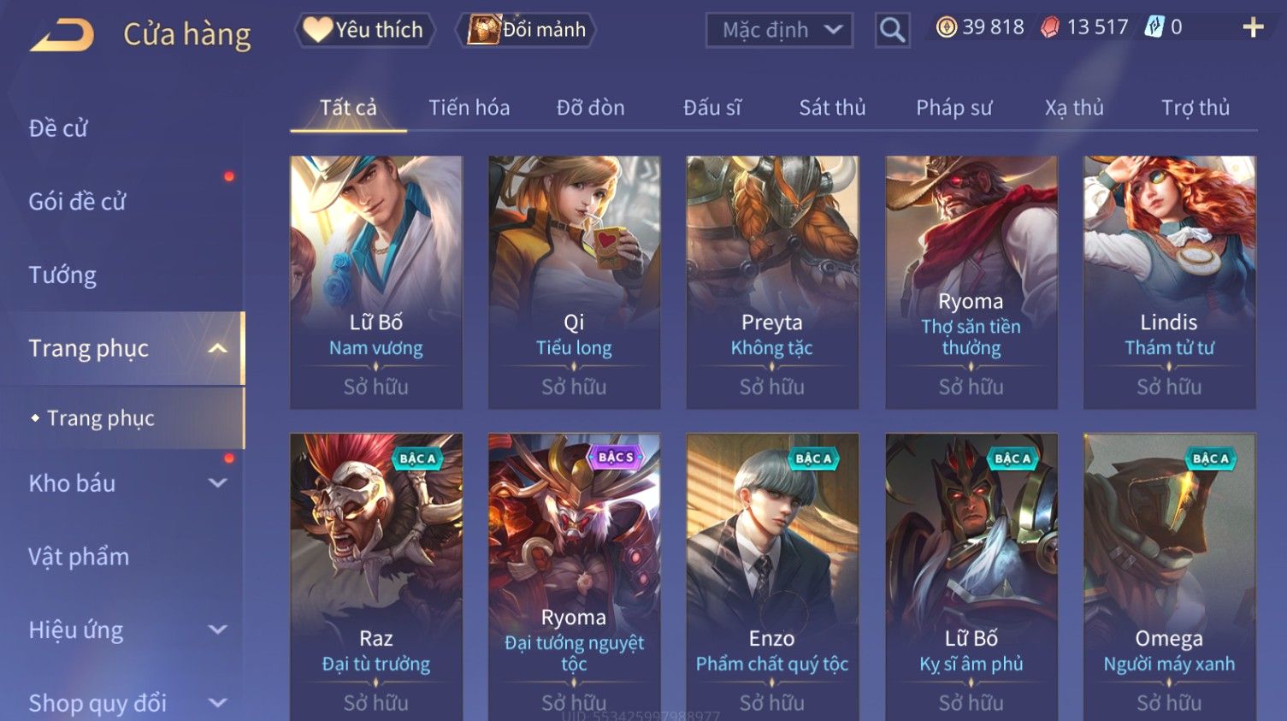Open Đổi mảnh fragment exchange
Viewport: 1287px width, 721px height.
(x=527, y=30)
